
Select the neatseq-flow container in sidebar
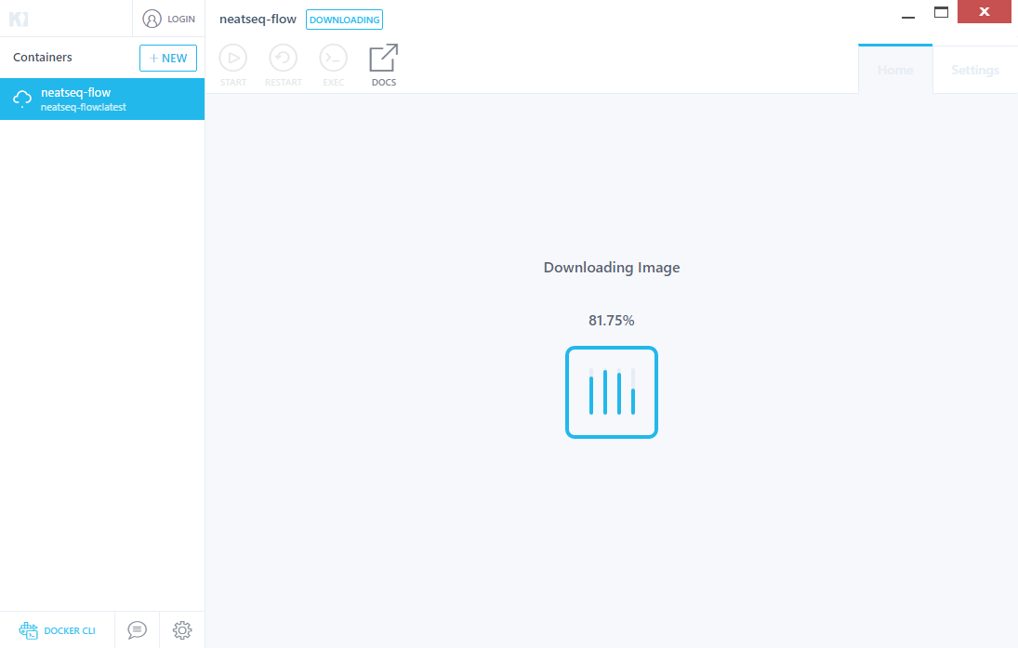click(x=102, y=99)
